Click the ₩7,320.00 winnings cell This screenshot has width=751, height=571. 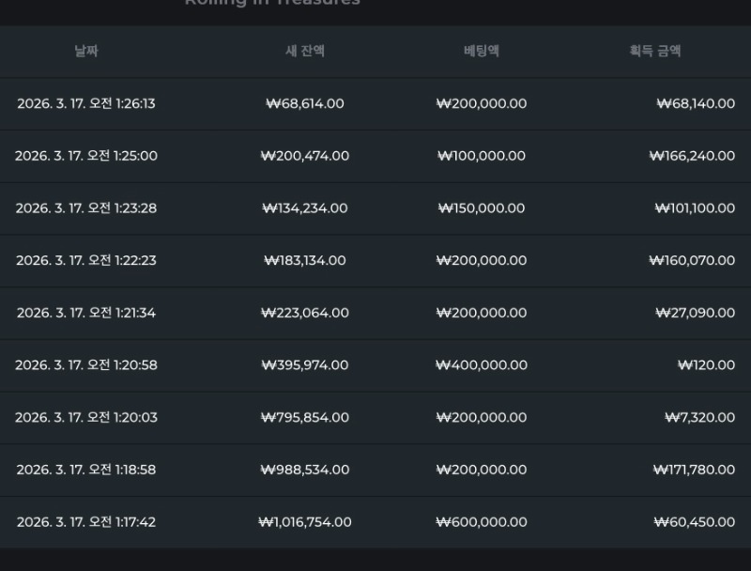699,417
